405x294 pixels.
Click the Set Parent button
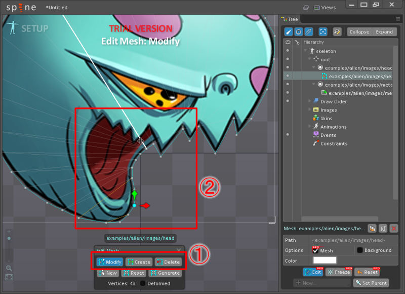[371, 283]
